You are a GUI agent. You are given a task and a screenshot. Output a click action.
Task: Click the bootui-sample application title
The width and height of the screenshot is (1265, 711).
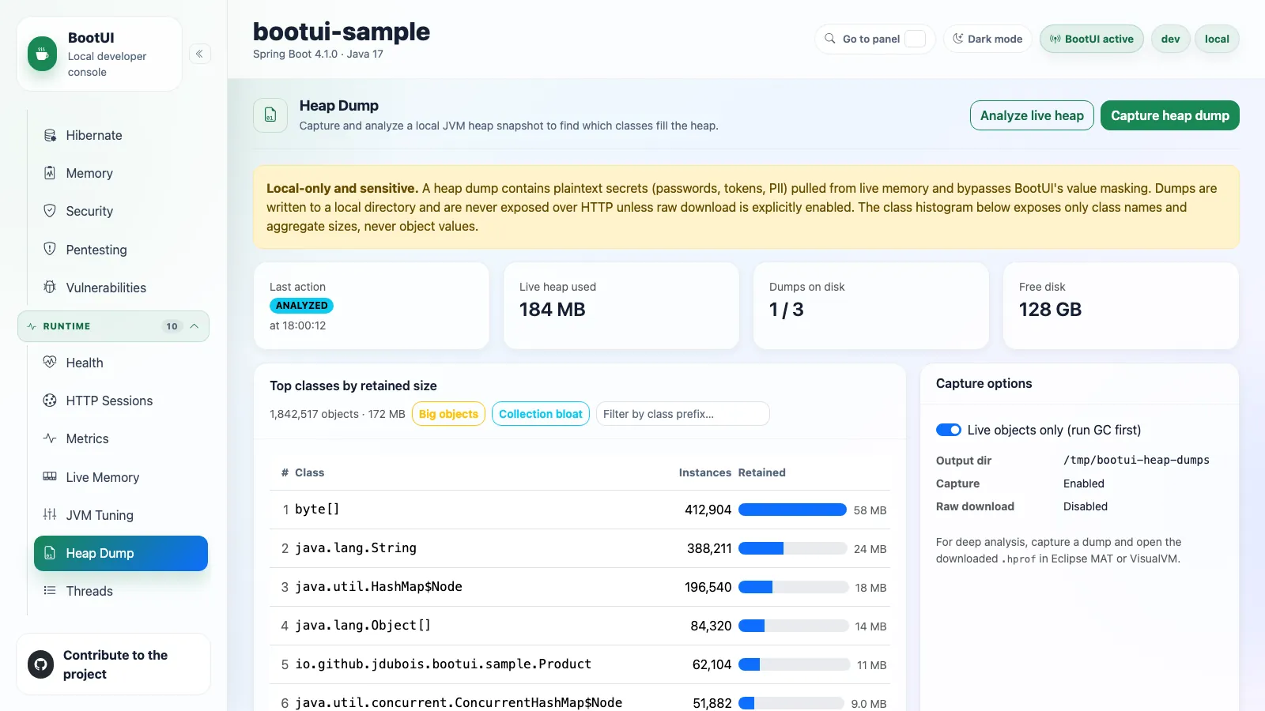click(342, 32)
